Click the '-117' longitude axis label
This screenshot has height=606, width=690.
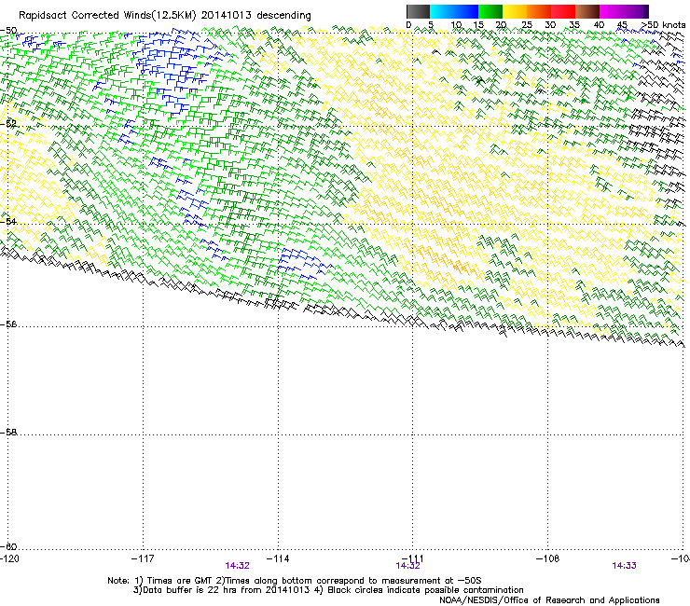[143, 558]
